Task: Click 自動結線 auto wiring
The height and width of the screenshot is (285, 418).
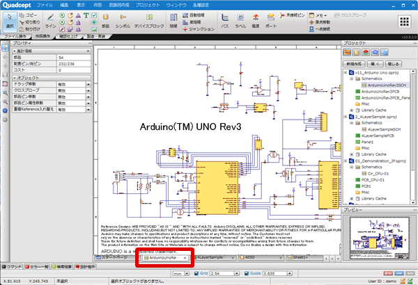Action: [194, 15]
